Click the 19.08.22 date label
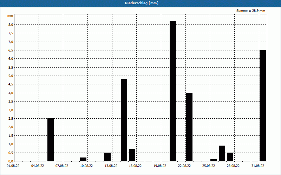Screen dimensions: 281x175 click(x=160, y=166)
